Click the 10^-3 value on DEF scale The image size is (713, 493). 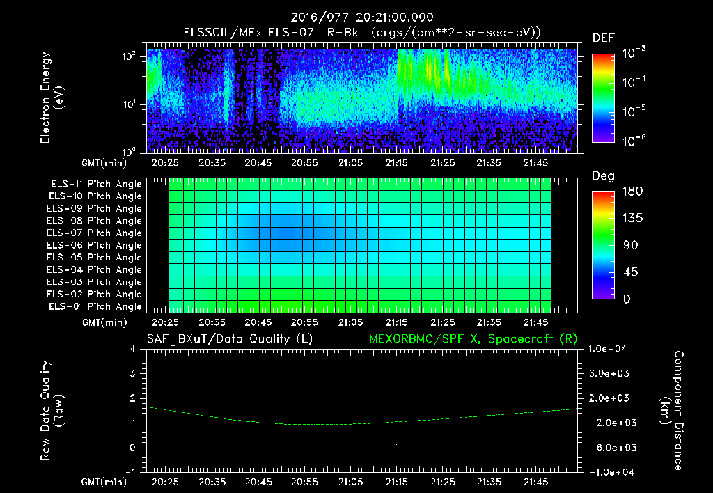(634, 52)
